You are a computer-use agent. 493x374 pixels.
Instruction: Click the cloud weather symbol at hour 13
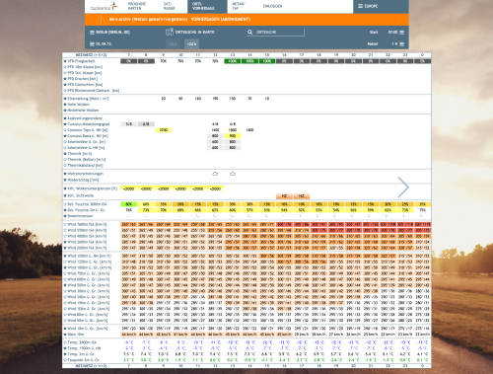click(x=233, y=174)
